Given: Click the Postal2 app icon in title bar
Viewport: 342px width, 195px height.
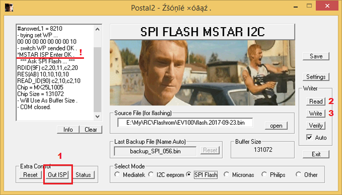Looking at the screenshot, I should click(9, 7).
